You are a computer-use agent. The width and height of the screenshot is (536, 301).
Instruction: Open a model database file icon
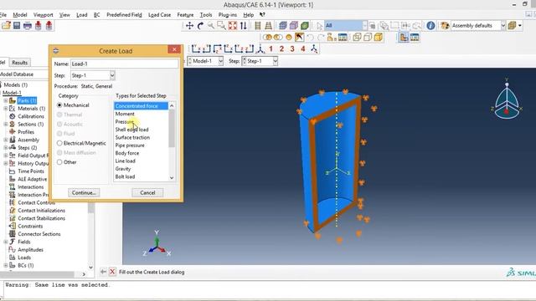[6, 26]
